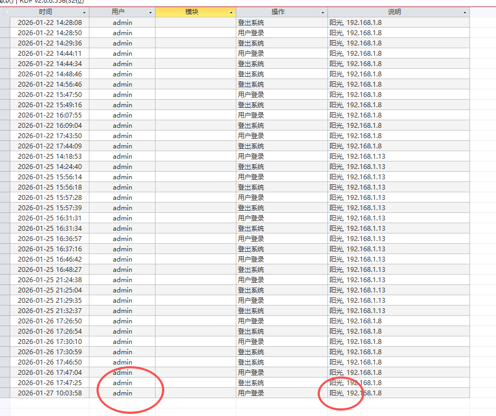Click the empty 模块 cell in the 2026-01-22 16:07:55 row
The width and height of the screenshot is (496, 416).
click(196, 115)
